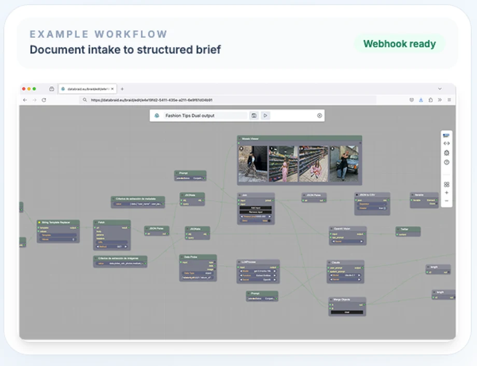Change the Model option in Claude node
477x366 pixels.
[x=345, y=275]
